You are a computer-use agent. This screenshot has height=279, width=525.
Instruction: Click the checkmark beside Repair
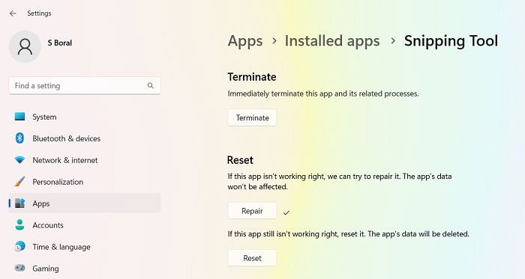coord(286,212)
